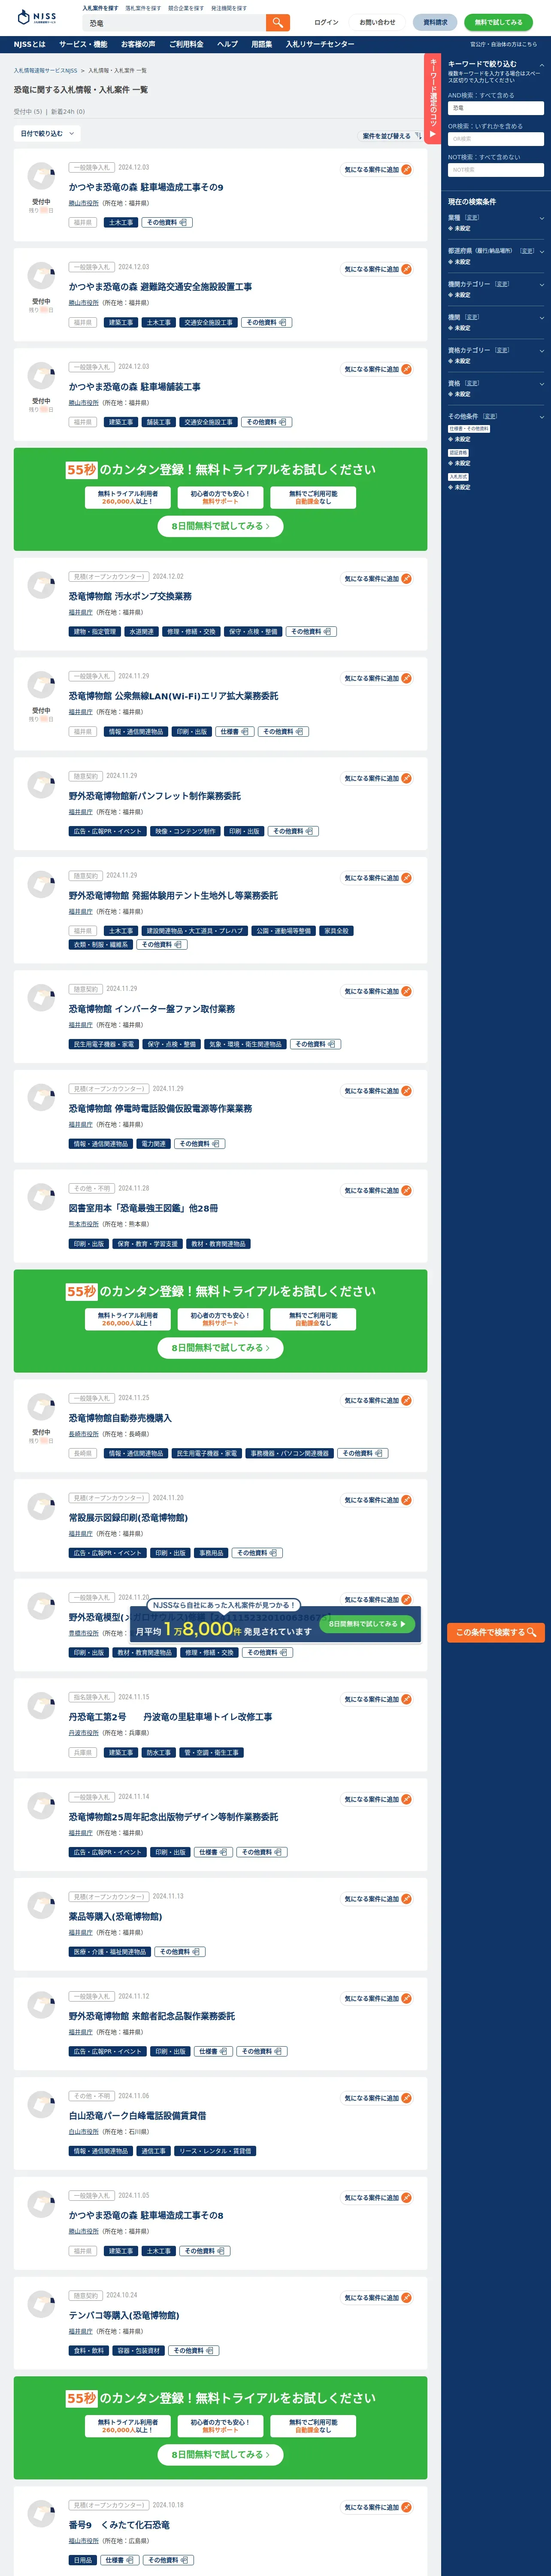This screenshot has width=551, height=2576.
Task: Click the orange search magnifier icon in header
Action: [278, 22]
